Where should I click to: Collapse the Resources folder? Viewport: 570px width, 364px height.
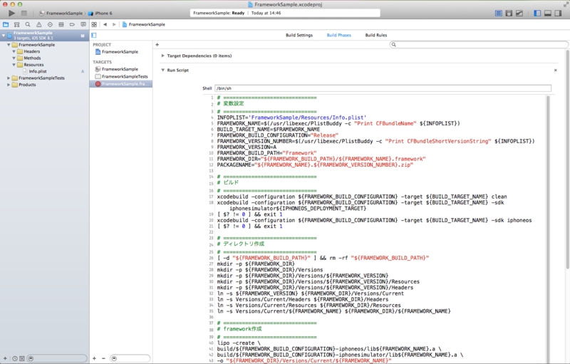tap(14, 65)
